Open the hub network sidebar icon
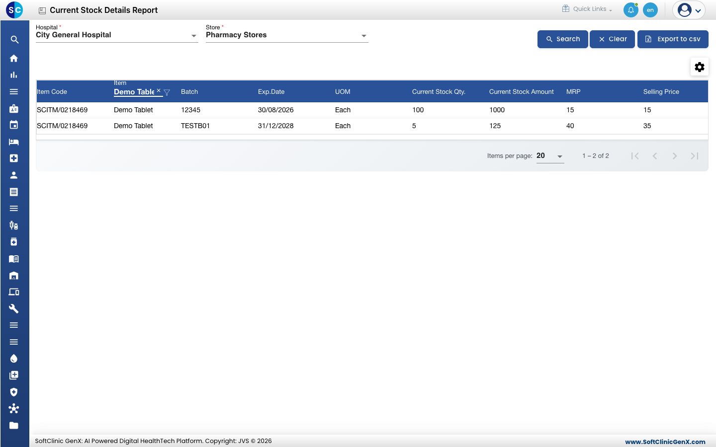The image size is (716, 447). (x=14, y=409)
